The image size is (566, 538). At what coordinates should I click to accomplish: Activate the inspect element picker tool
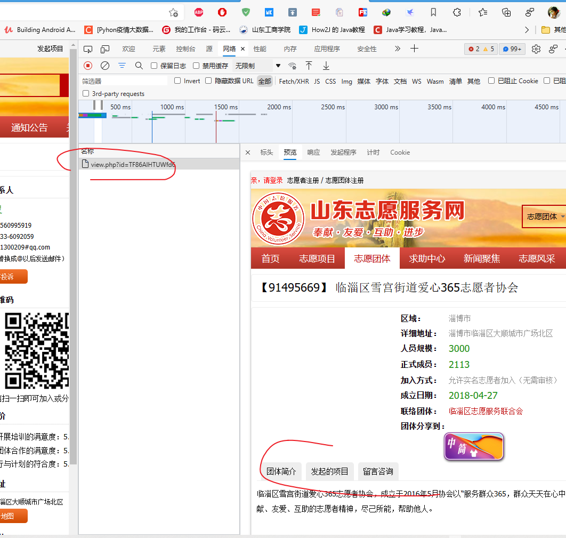pyautogui.click(x=88, y=49)
